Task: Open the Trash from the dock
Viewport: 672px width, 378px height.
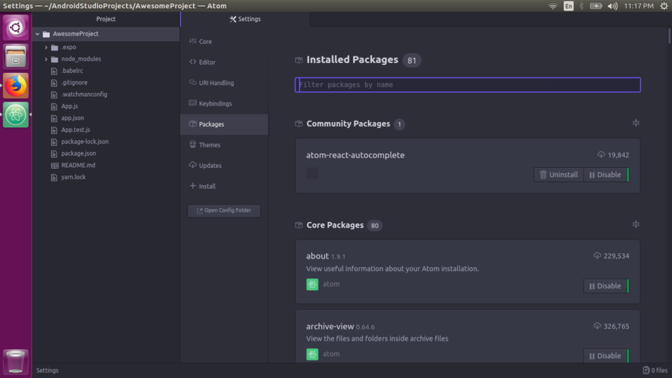Action: 15,362
